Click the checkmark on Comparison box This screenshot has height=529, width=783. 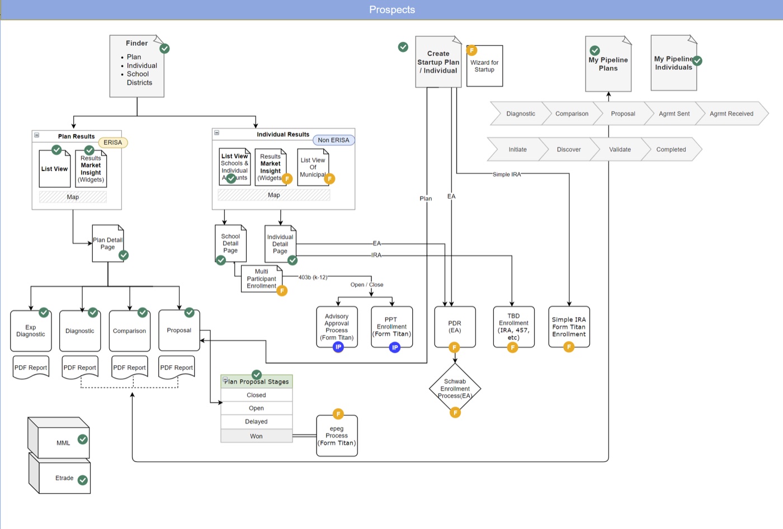(143, 312)
